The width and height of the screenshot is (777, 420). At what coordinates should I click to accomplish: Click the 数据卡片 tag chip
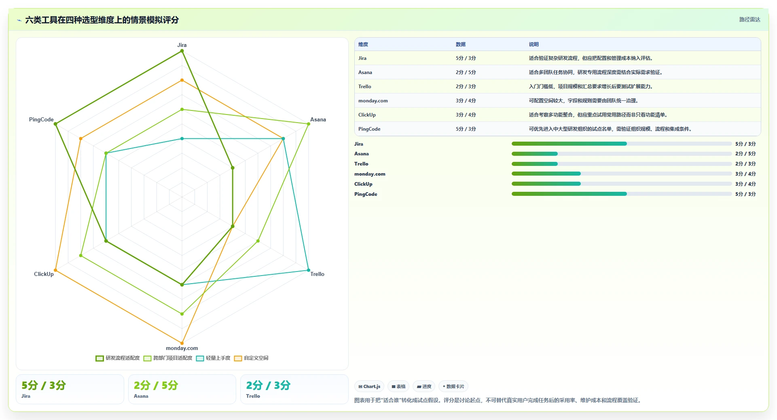tap(453, 386)
